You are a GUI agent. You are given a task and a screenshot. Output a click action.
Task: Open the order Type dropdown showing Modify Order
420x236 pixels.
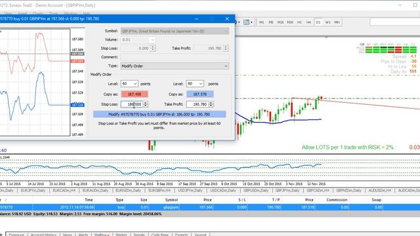click(x=175, y=66)
